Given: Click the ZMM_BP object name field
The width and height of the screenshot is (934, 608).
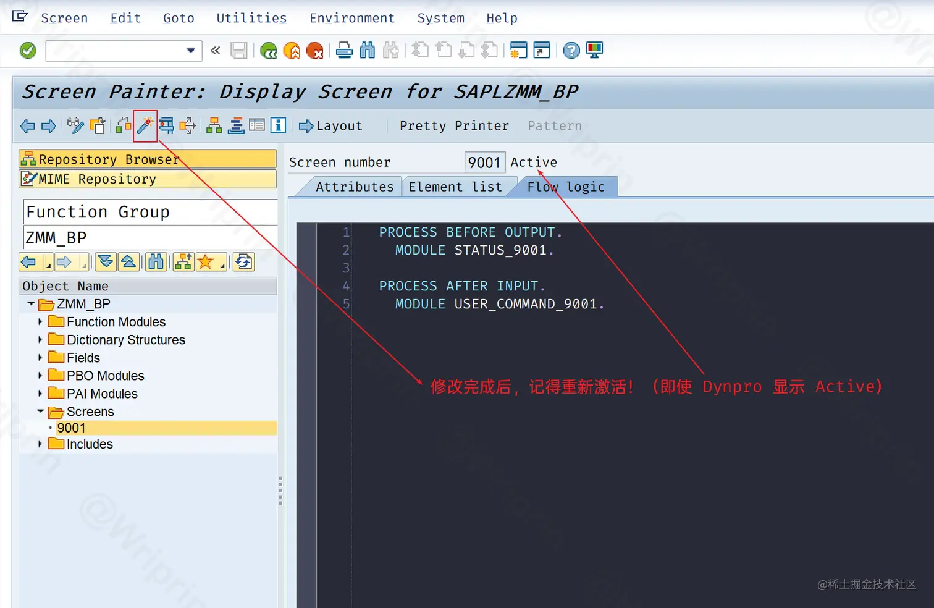Looking at the screenshot, I should (x=151, y=237).
